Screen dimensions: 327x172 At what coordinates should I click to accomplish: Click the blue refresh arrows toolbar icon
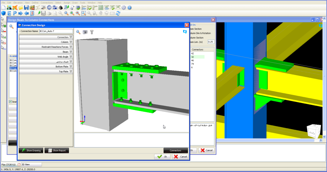118,13
